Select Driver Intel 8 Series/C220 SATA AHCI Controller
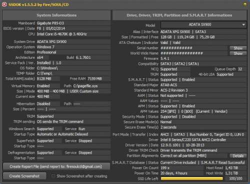The width and height of the screenshot is (250, 184). pyautogui.click(x=193, y=140)
